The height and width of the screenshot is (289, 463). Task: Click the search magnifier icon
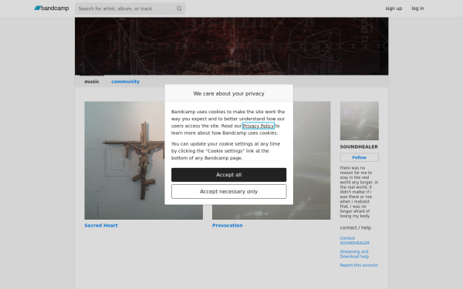[x=179, y=8]
